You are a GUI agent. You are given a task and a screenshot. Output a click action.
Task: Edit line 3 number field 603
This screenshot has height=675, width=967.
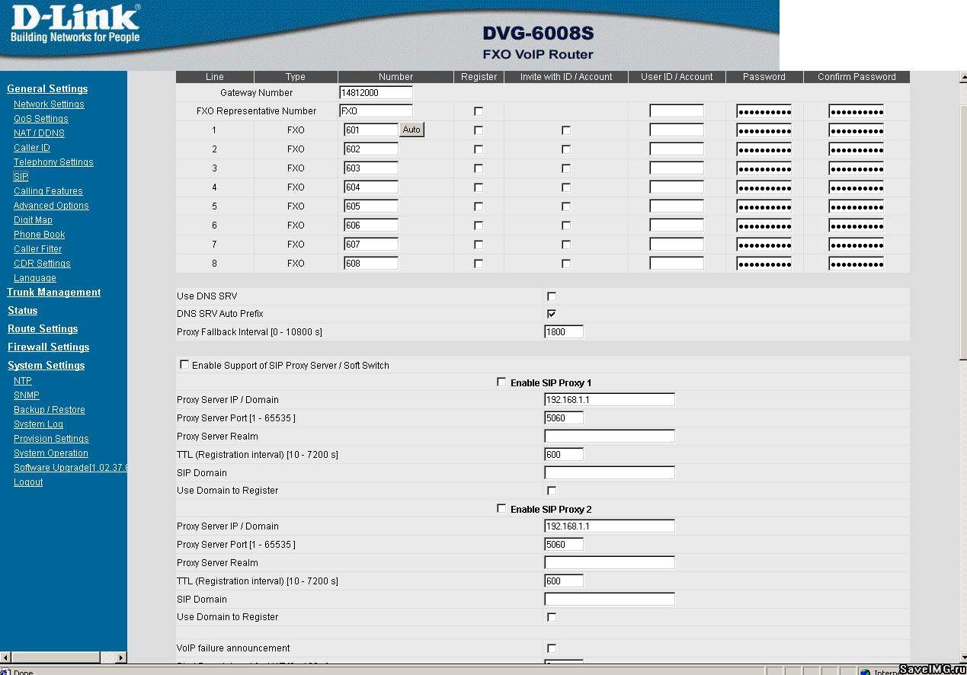point(371,168)
